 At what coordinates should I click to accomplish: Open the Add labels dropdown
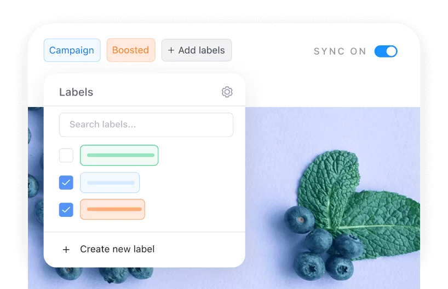[197, 50]
